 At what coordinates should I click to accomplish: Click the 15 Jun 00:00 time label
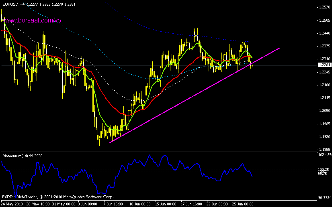coord(166,203)
